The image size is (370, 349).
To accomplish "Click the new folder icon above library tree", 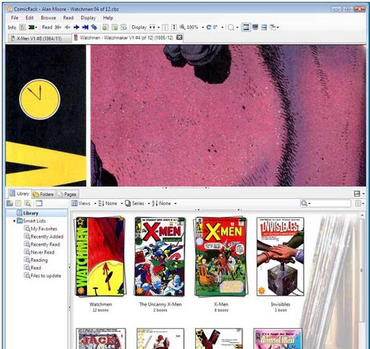I will click(10, 203).
